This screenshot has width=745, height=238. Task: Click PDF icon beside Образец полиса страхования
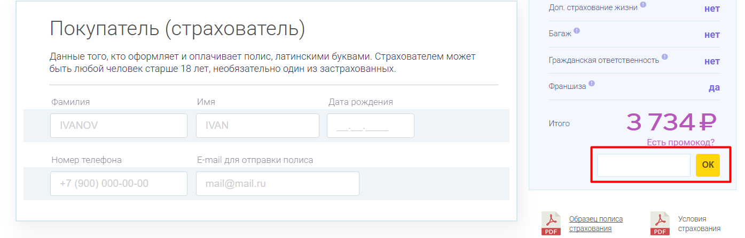tap(551, 223)
